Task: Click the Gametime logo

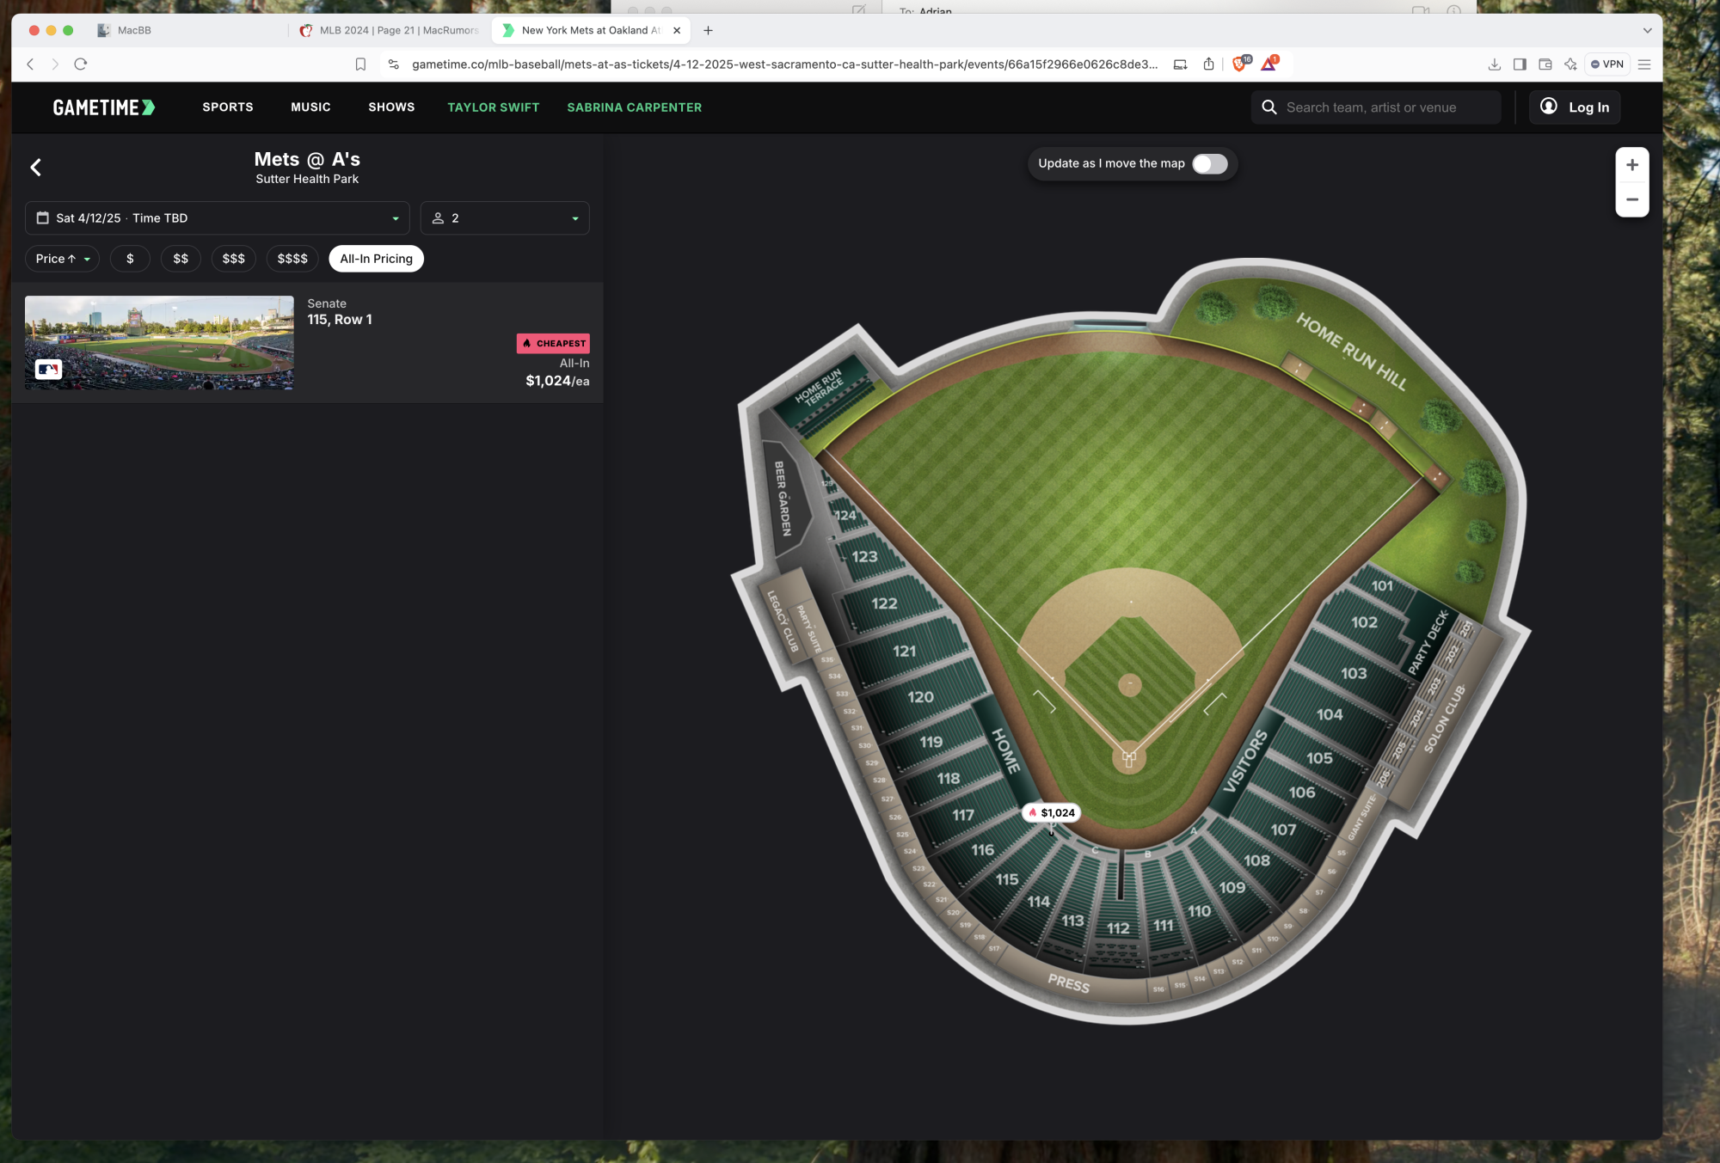Action: click(104, 107)
